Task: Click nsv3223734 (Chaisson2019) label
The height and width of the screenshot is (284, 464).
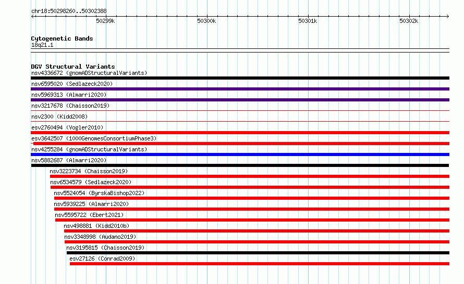Action: (89, 171)
